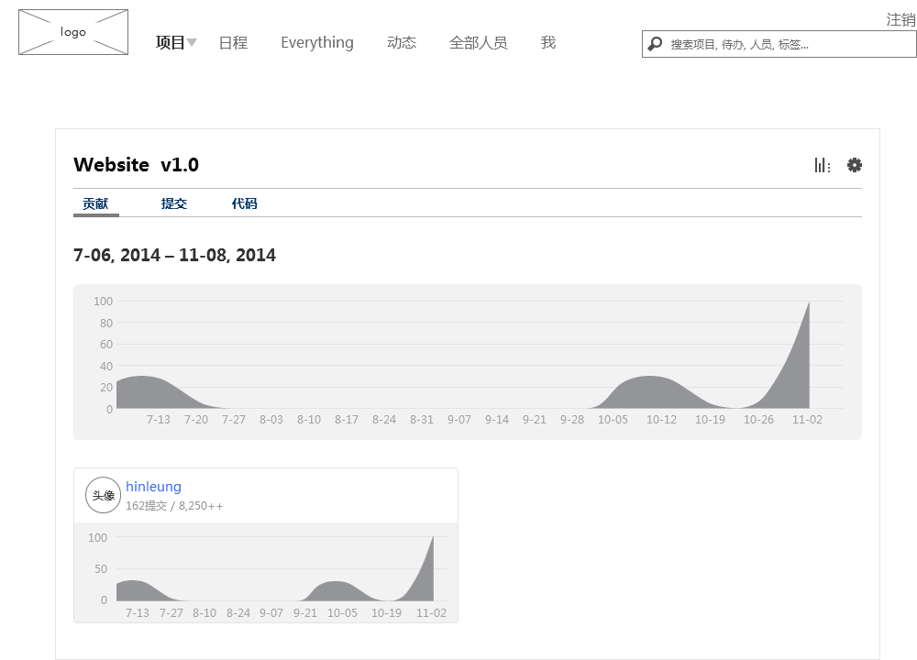Switch to the 代码 tab
Image resolution: width=917 pixels, height=660 pixels.
245,204
